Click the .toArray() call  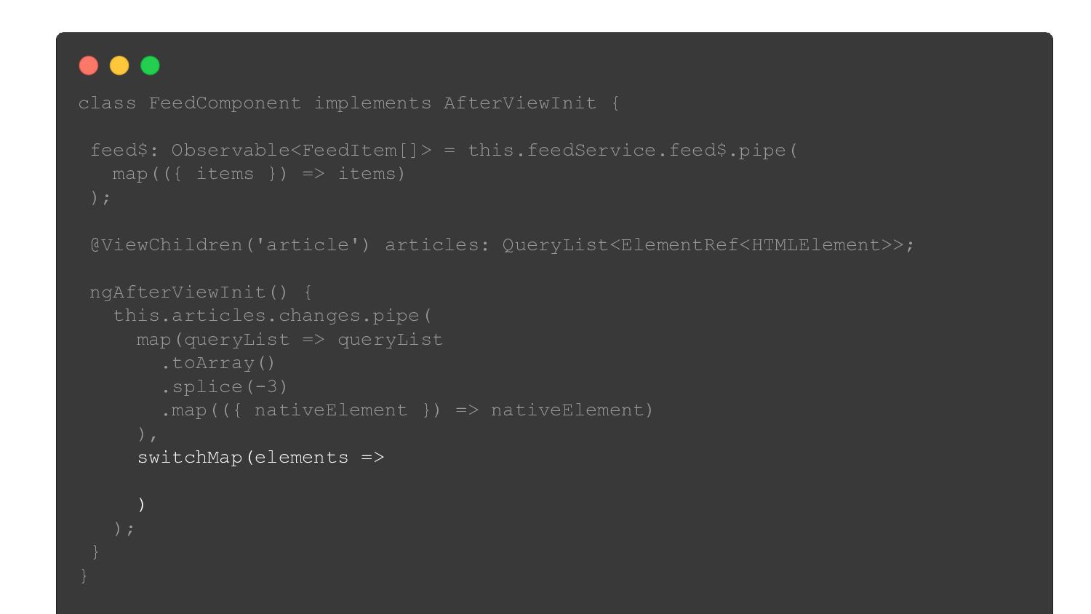218,363
